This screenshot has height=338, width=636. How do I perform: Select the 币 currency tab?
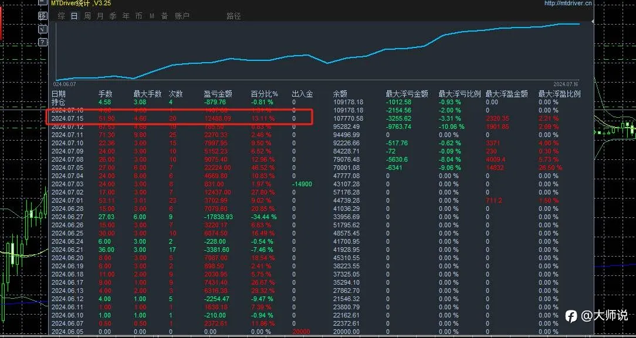pyautogui.click(x=138, y=16)
